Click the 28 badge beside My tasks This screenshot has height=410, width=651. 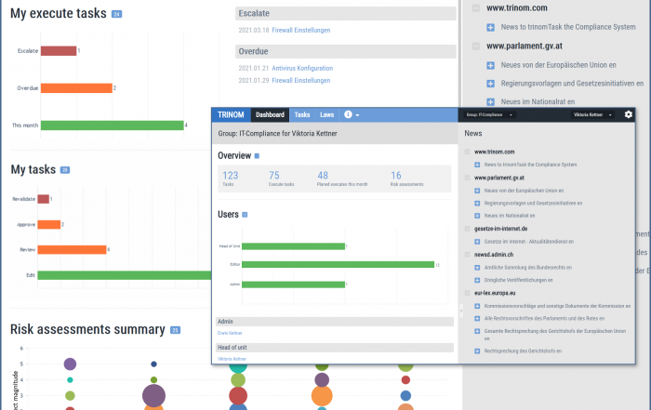click(65, 170)
